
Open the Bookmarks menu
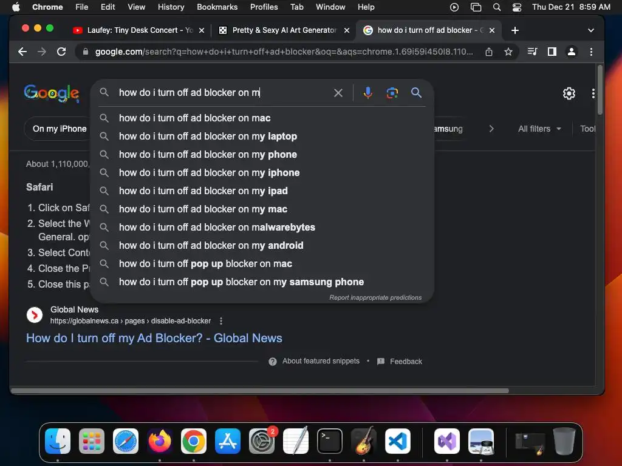tap(217, 7)
